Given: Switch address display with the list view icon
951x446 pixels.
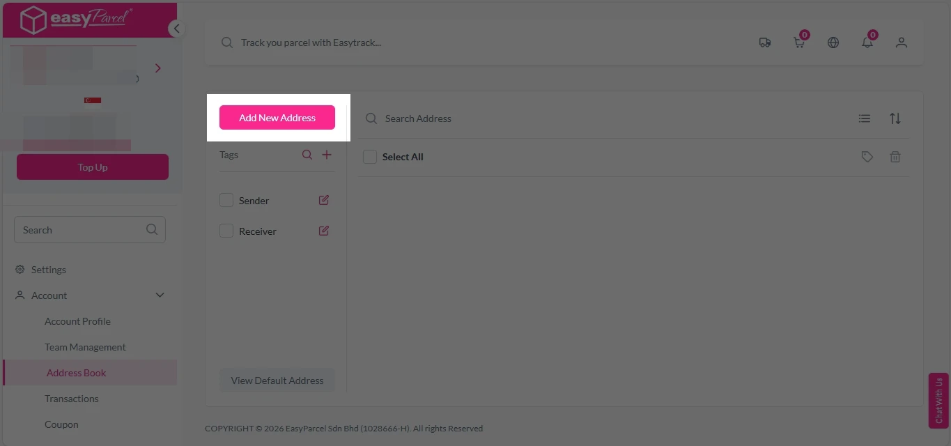Looking at the screenshot, I should click(x=864, y=118).
